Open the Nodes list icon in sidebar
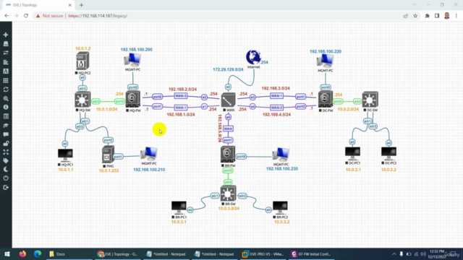 pyautogui.click(x=6, y=44)
